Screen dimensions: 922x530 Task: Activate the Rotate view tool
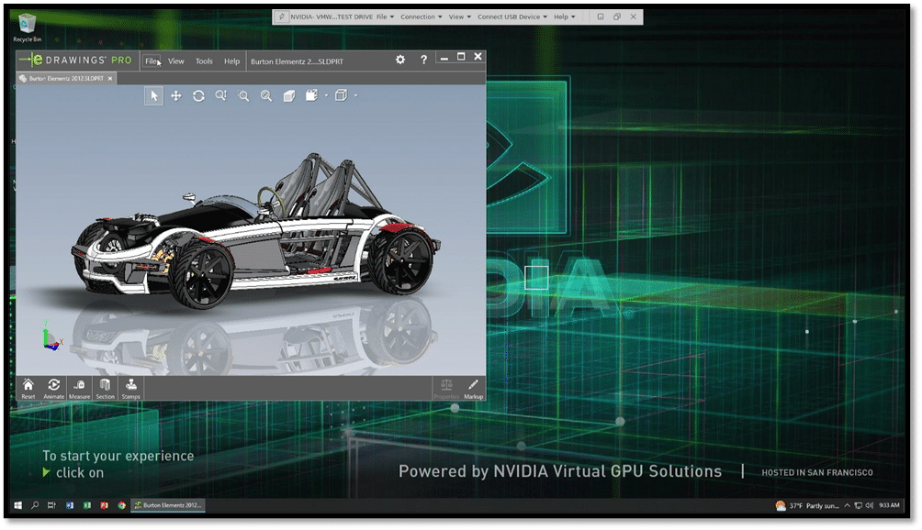(198, 95)
